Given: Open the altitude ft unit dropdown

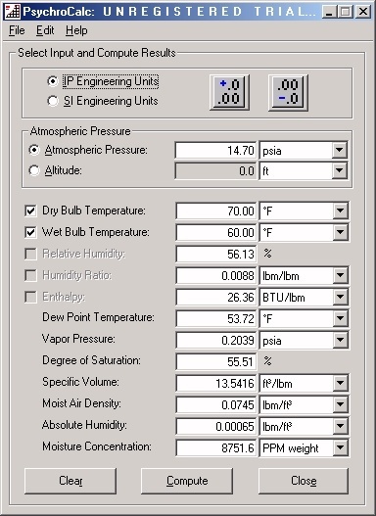Looking at the screenshot, I should [339, 170].
